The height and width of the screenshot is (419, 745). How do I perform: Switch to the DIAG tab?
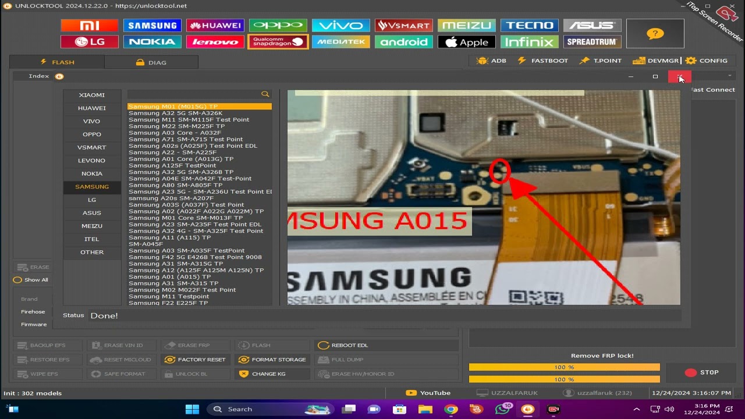coord(151,62)
